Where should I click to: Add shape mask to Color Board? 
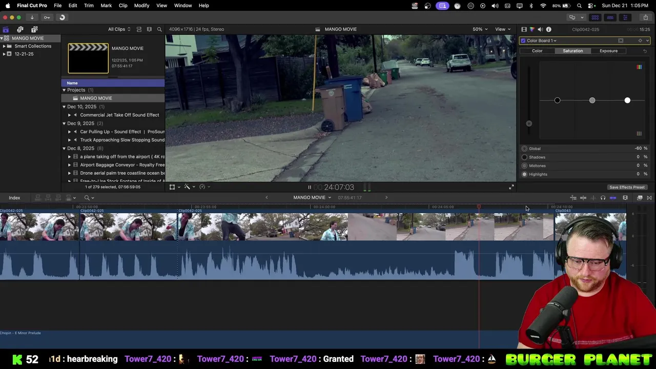click(621, 40)
